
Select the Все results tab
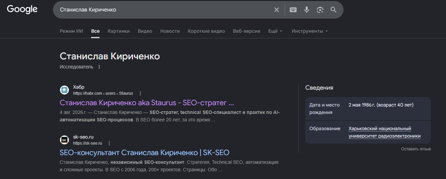pyautogui.click(x=95, y=31)
